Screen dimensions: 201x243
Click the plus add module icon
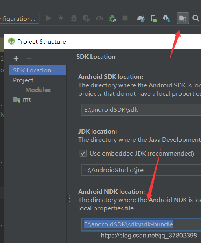[x=16, y=58]
